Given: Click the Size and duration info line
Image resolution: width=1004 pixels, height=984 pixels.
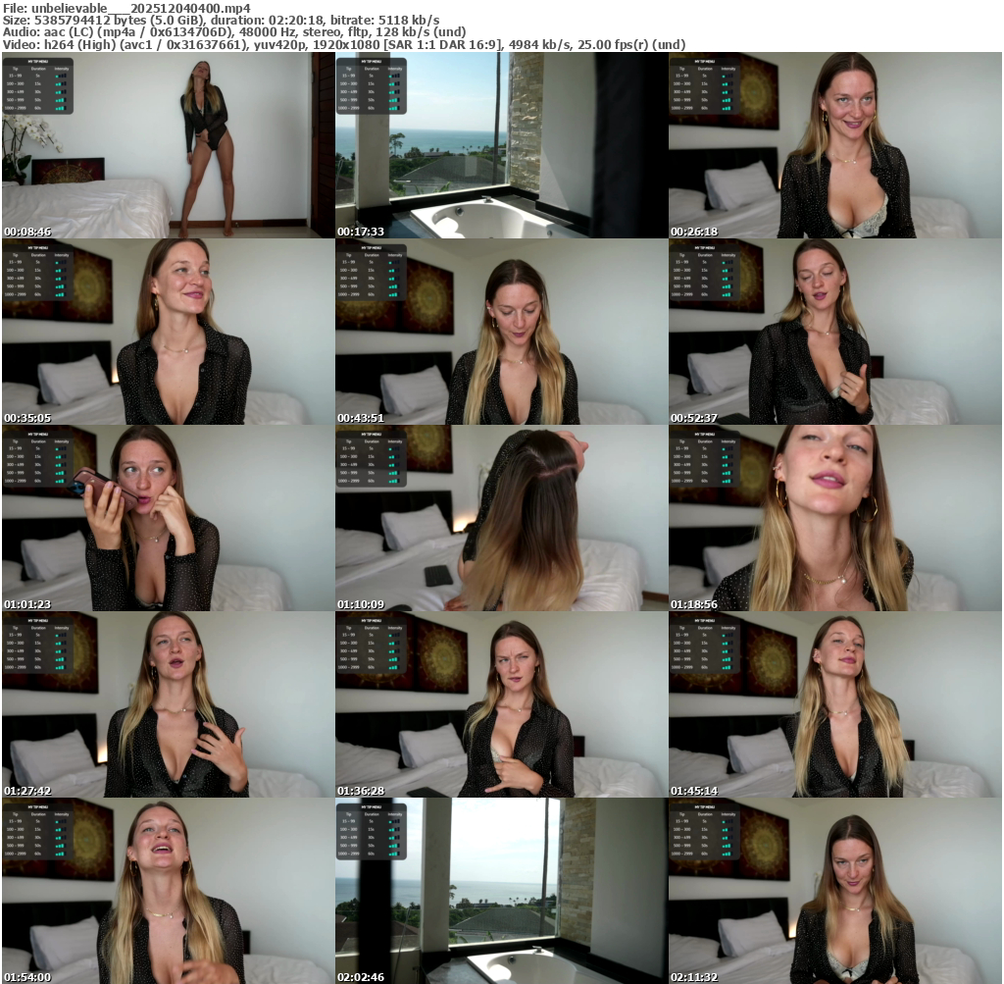Looking at the screenshot, I should [221, 20].
